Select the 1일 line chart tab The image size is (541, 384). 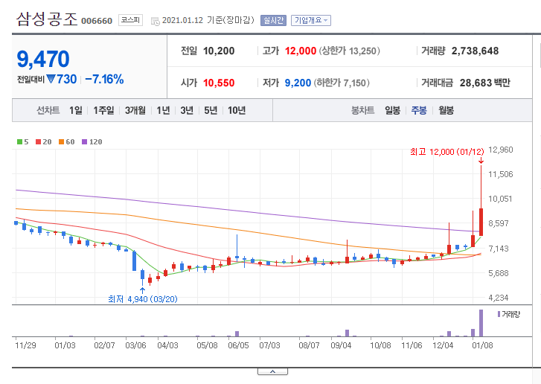tap(76, 110)
